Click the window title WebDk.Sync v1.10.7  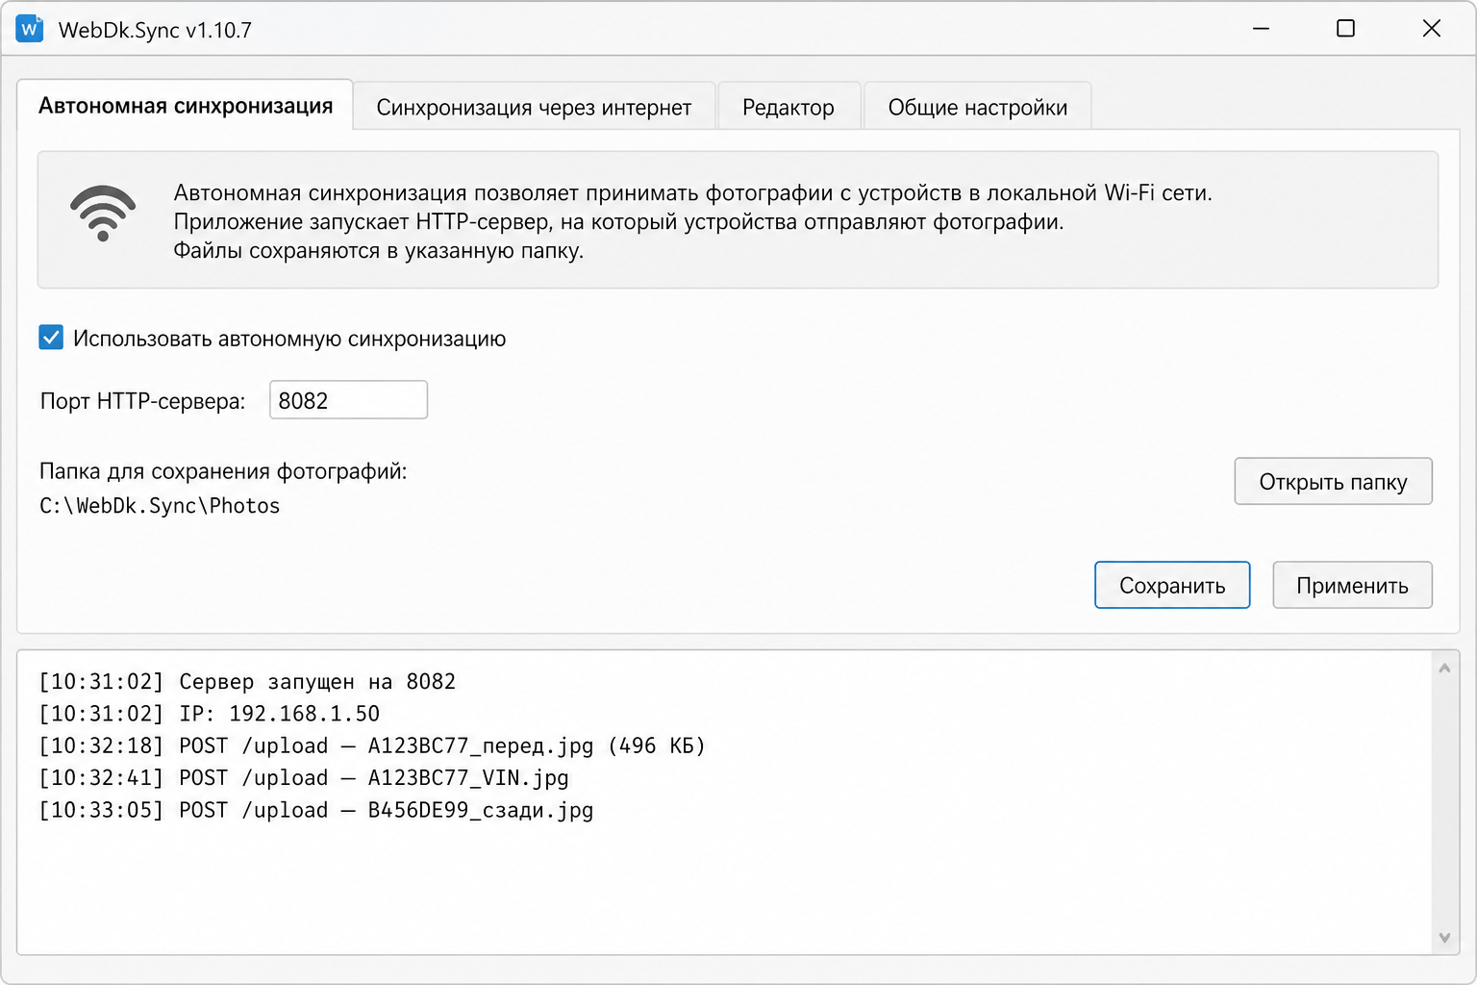pos(155,30)
